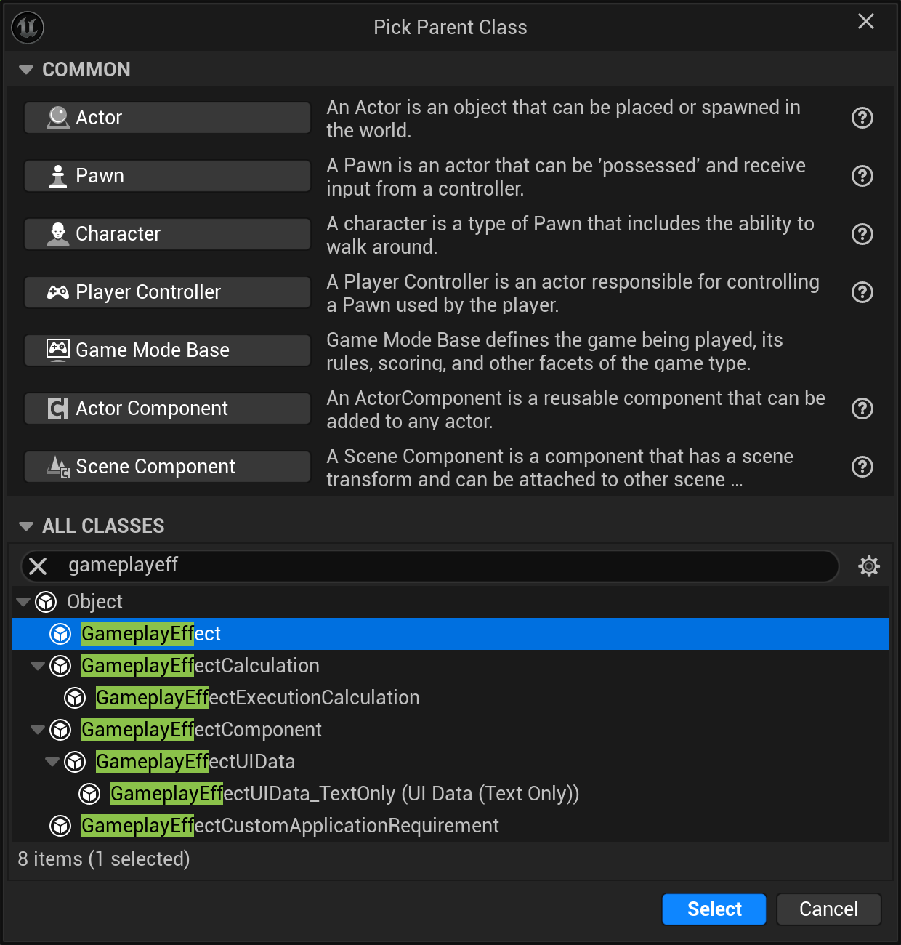Choose Pawn as parent class
Viewport: 901px width, 945px height.
[168, 176]
